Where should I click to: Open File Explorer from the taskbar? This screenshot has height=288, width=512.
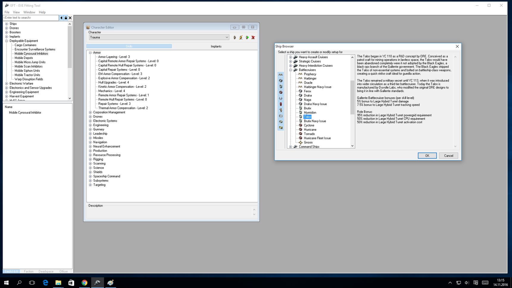point(58,283)
